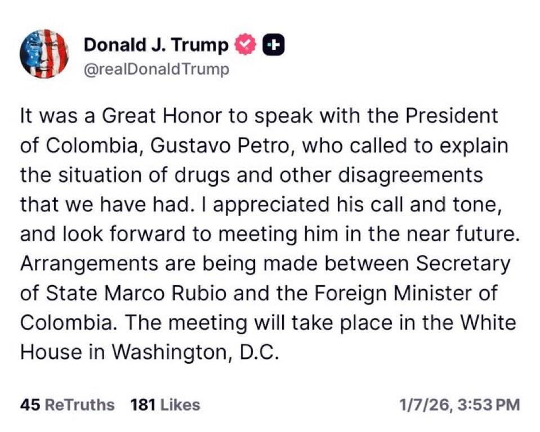540x432 pixels.
Task: Click the word disagreements in post
Action: point(410,175)
